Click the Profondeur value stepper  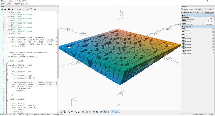point(213,18)
